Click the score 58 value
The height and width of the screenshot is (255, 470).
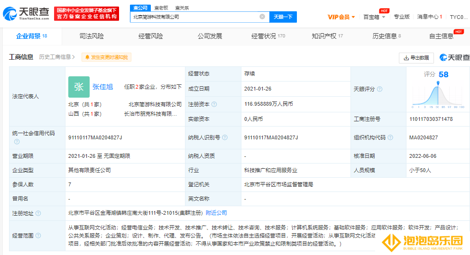point(443,74)
